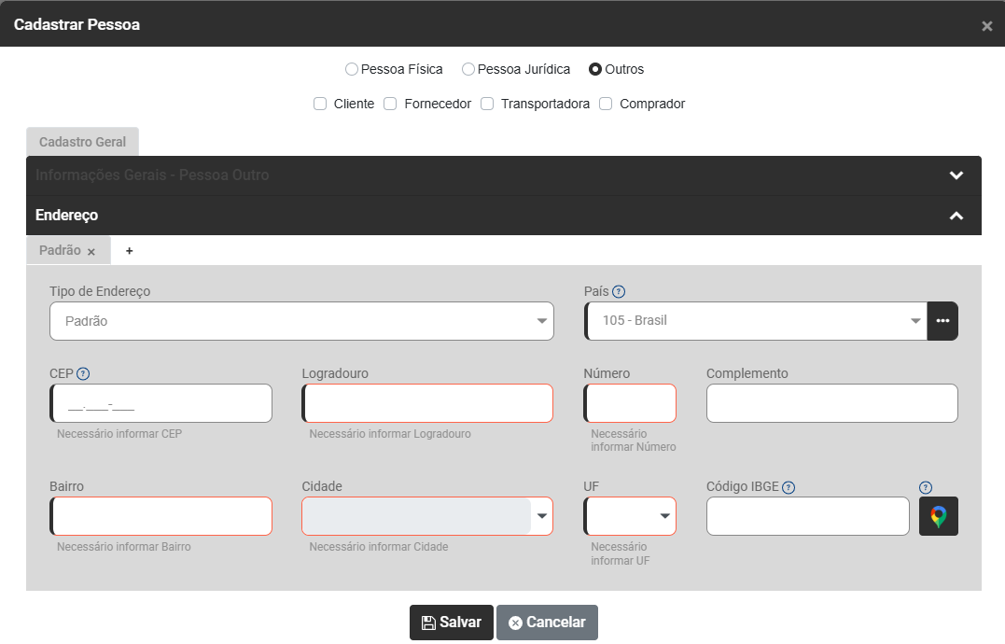Click the Google Maps location pin icon

pos(938,516)
